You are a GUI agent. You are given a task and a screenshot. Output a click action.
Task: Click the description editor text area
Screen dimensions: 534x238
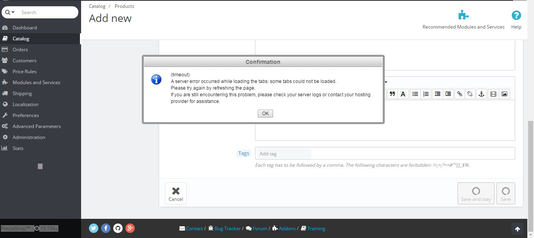[385, 120]
